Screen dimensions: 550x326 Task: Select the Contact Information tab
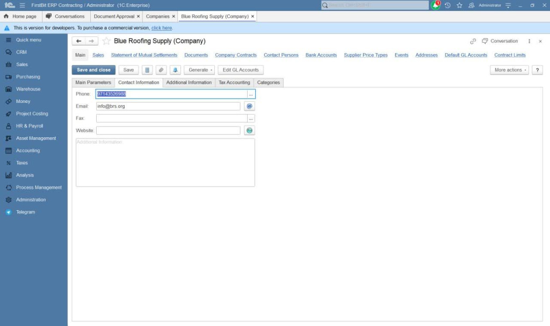point(139,83)
